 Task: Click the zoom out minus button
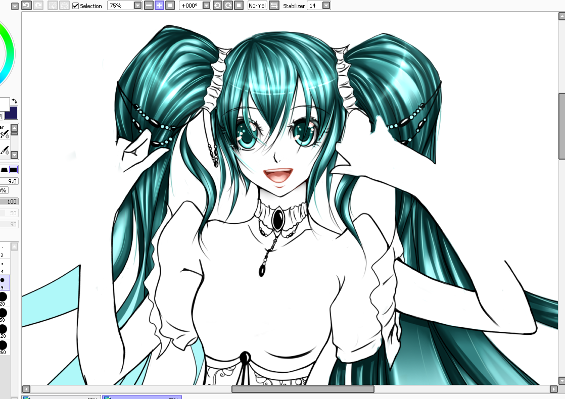[149, 6]
